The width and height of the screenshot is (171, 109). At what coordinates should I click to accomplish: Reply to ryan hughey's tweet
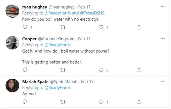click(x=25, y=27)
